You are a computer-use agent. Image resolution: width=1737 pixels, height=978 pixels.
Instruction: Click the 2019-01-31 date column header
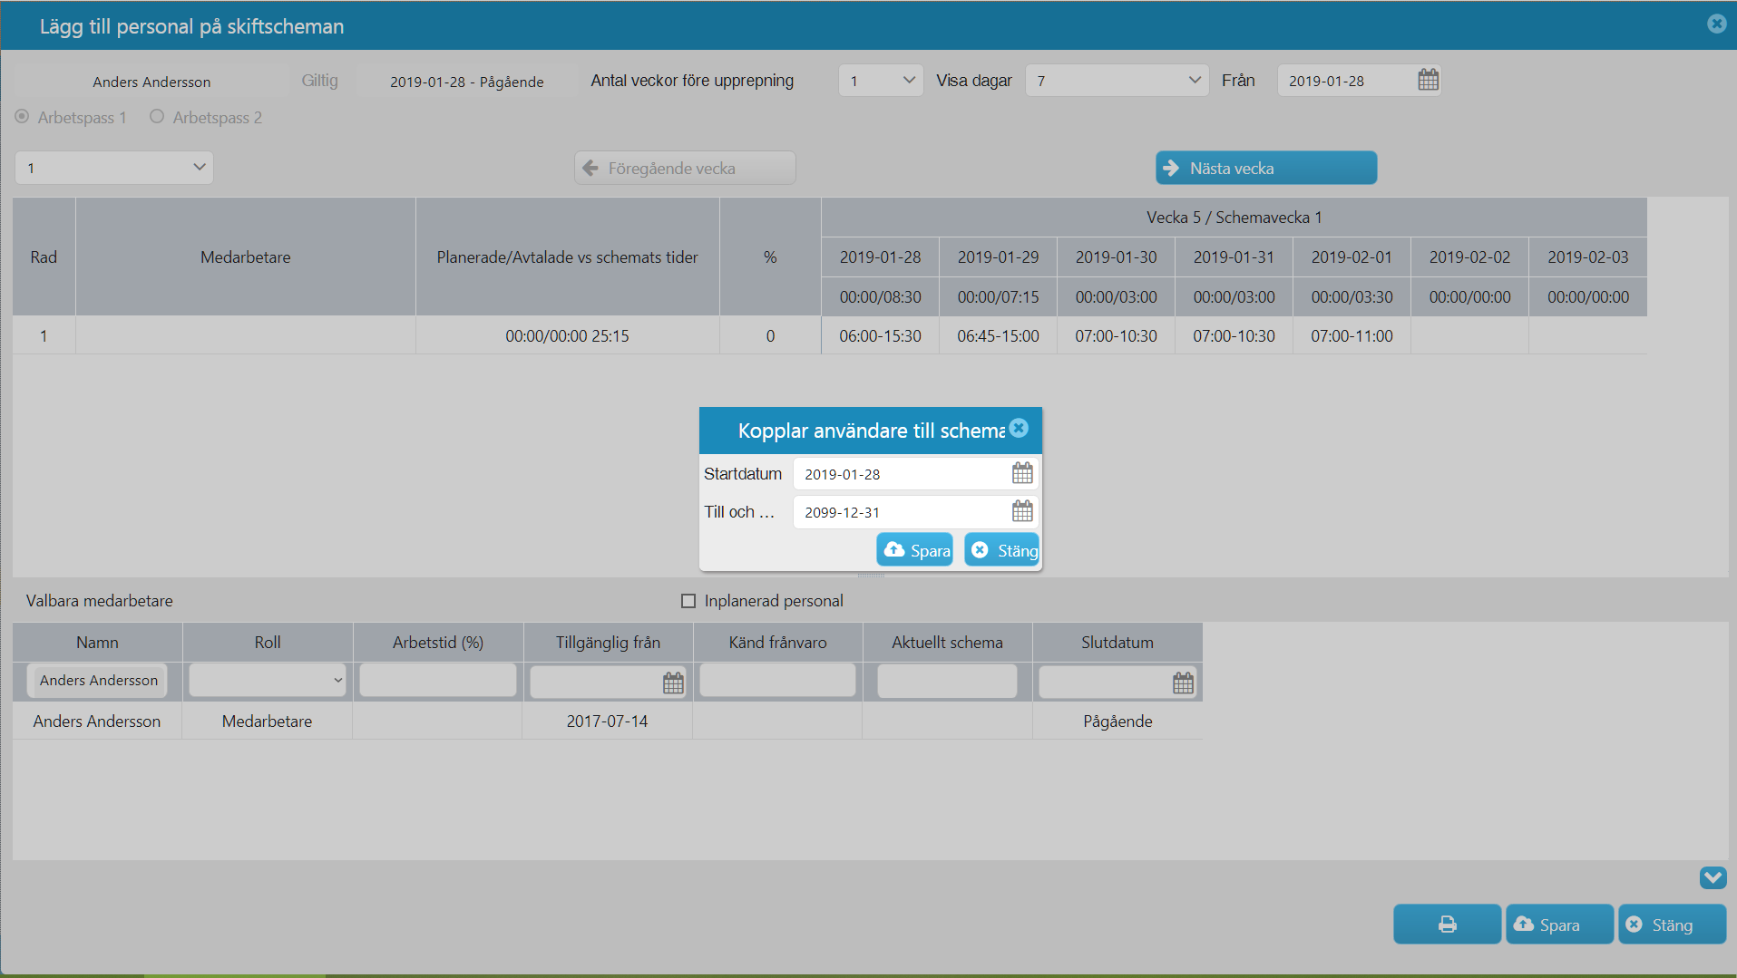[x=1234, y=257]
